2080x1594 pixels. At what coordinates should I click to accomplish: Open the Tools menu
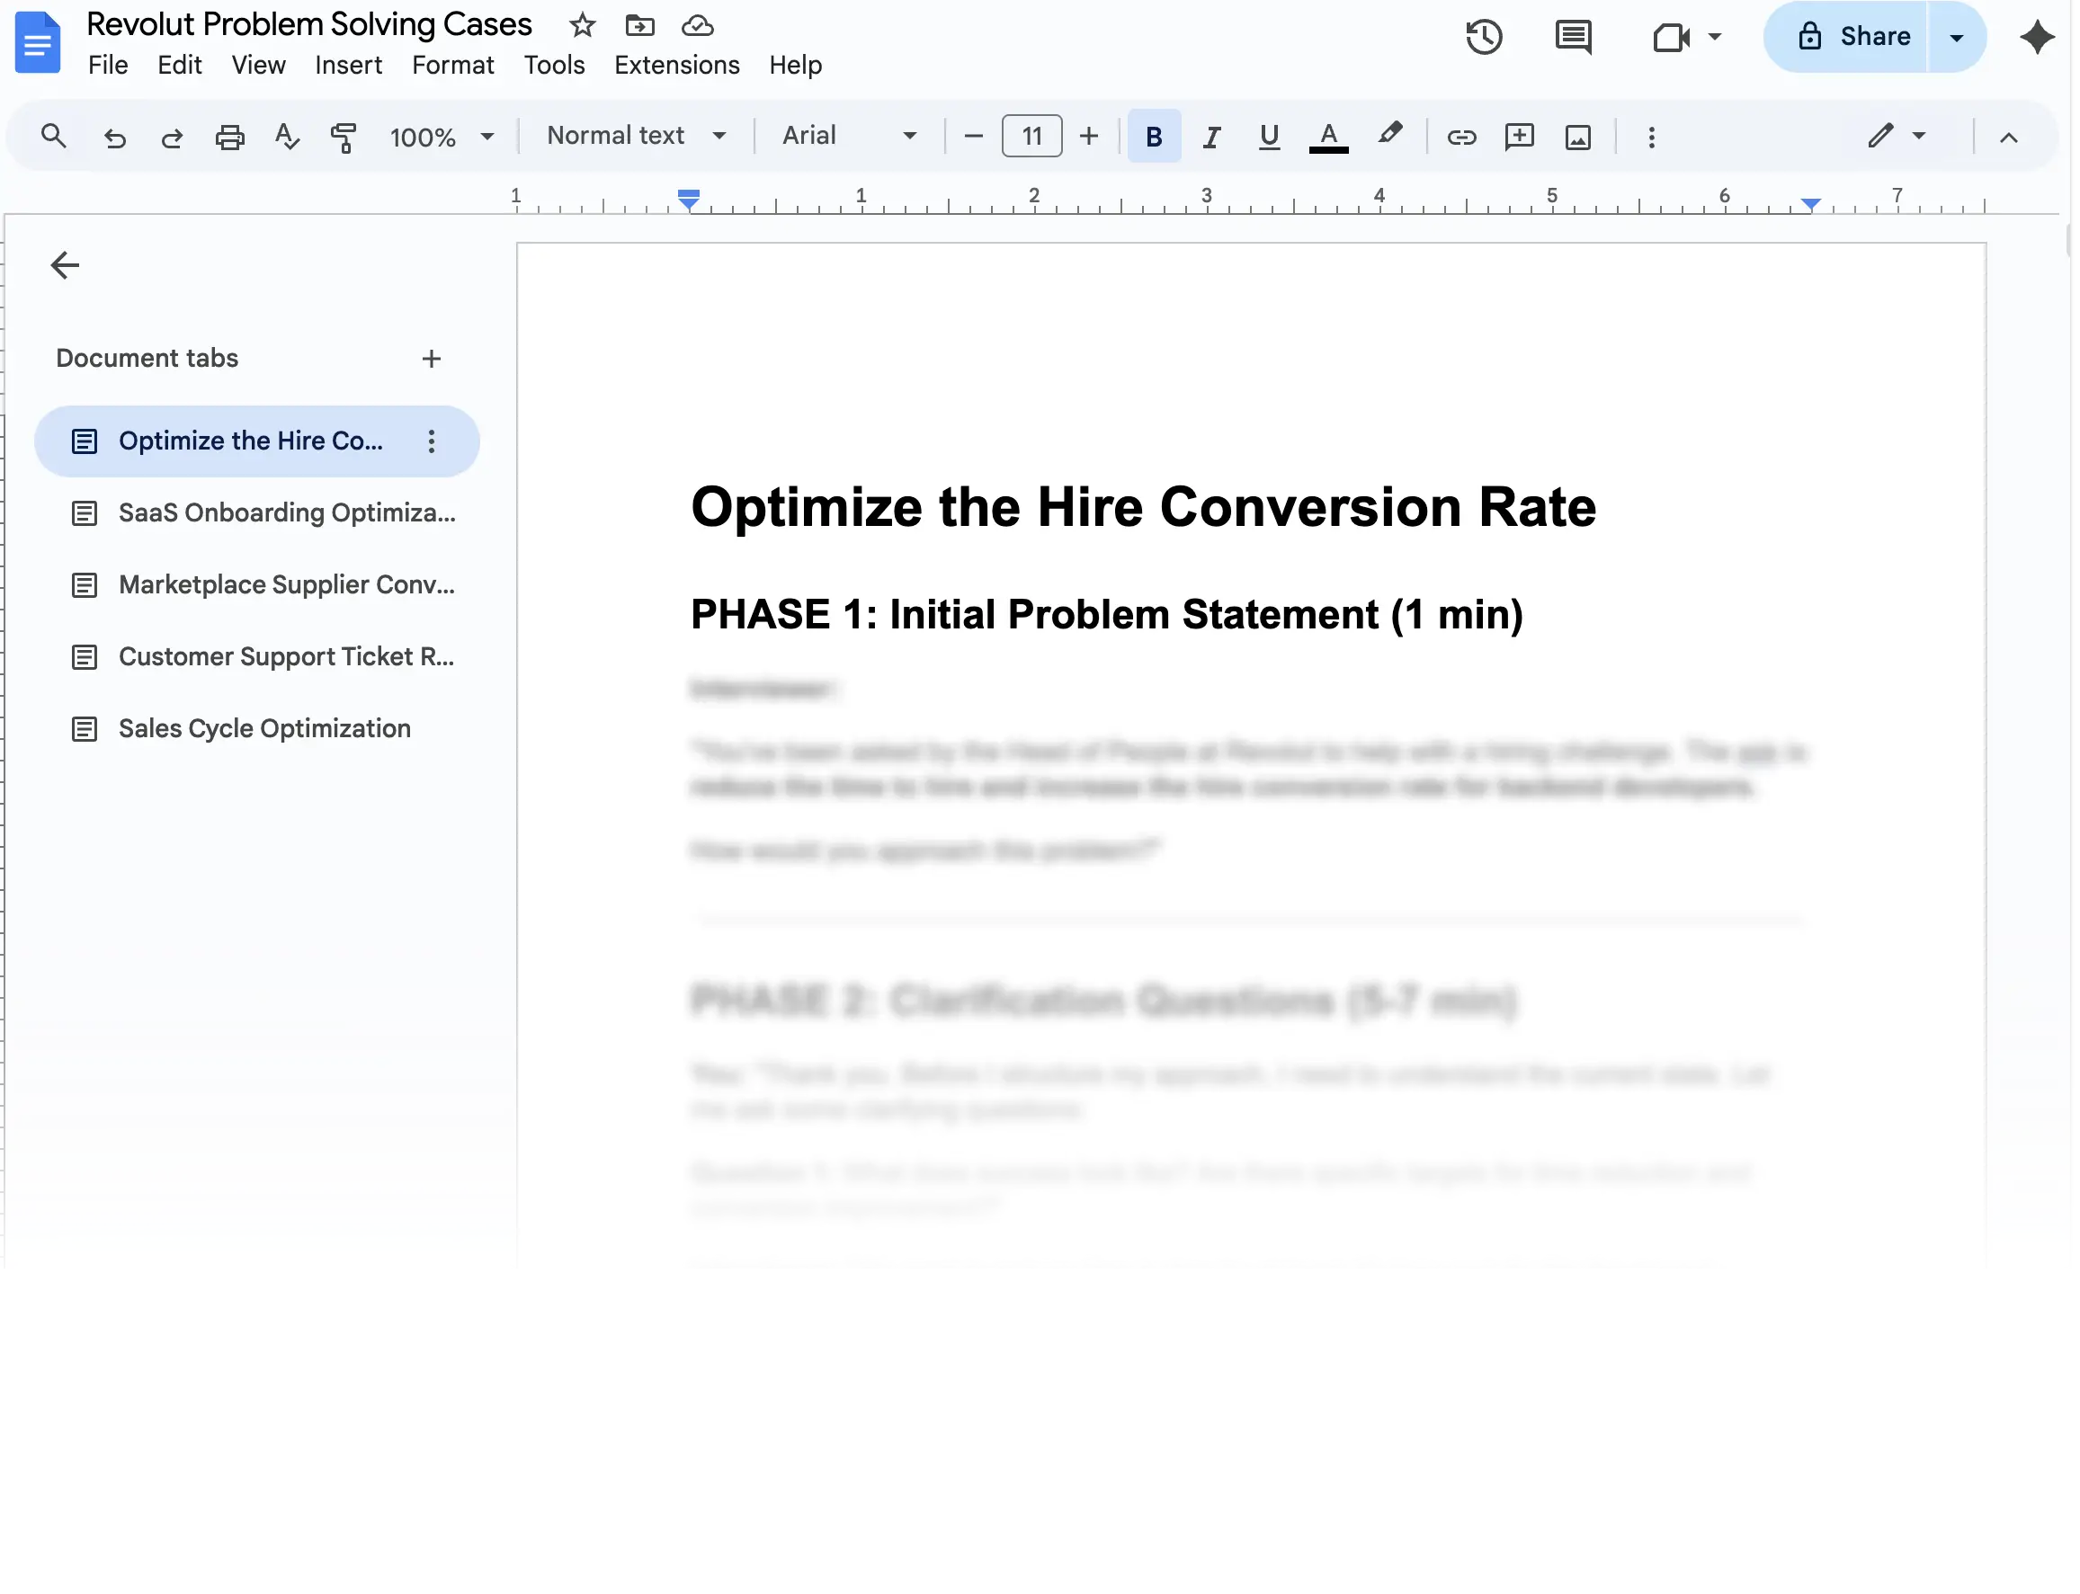point(554,65)
